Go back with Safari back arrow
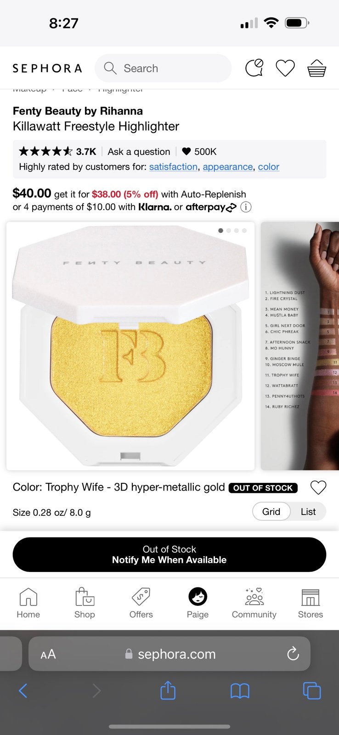This screenshot has width=339, height=735. pos(23,690)
